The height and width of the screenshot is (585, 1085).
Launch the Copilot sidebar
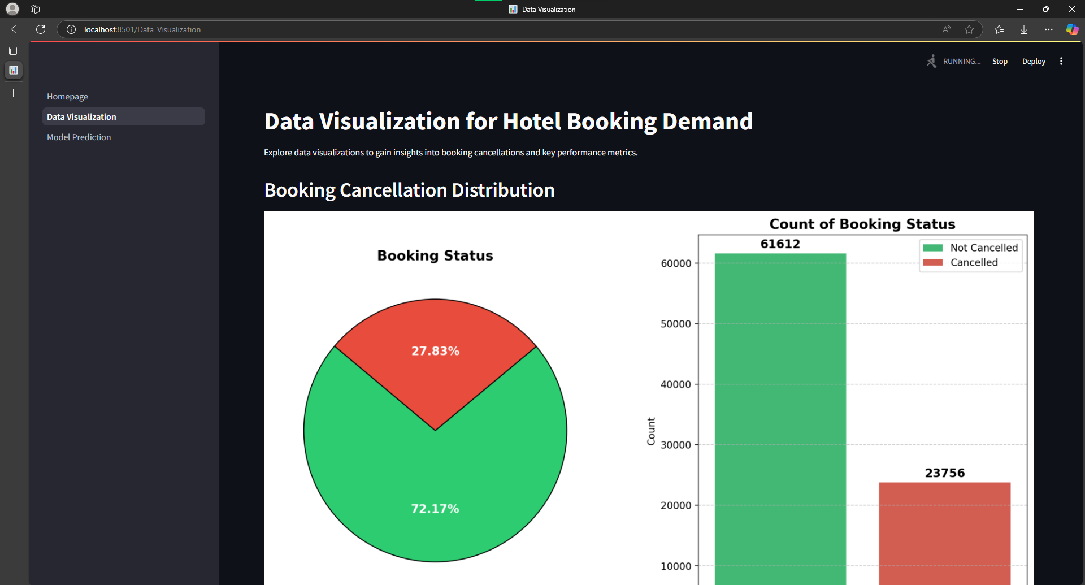coord(1072,29)
